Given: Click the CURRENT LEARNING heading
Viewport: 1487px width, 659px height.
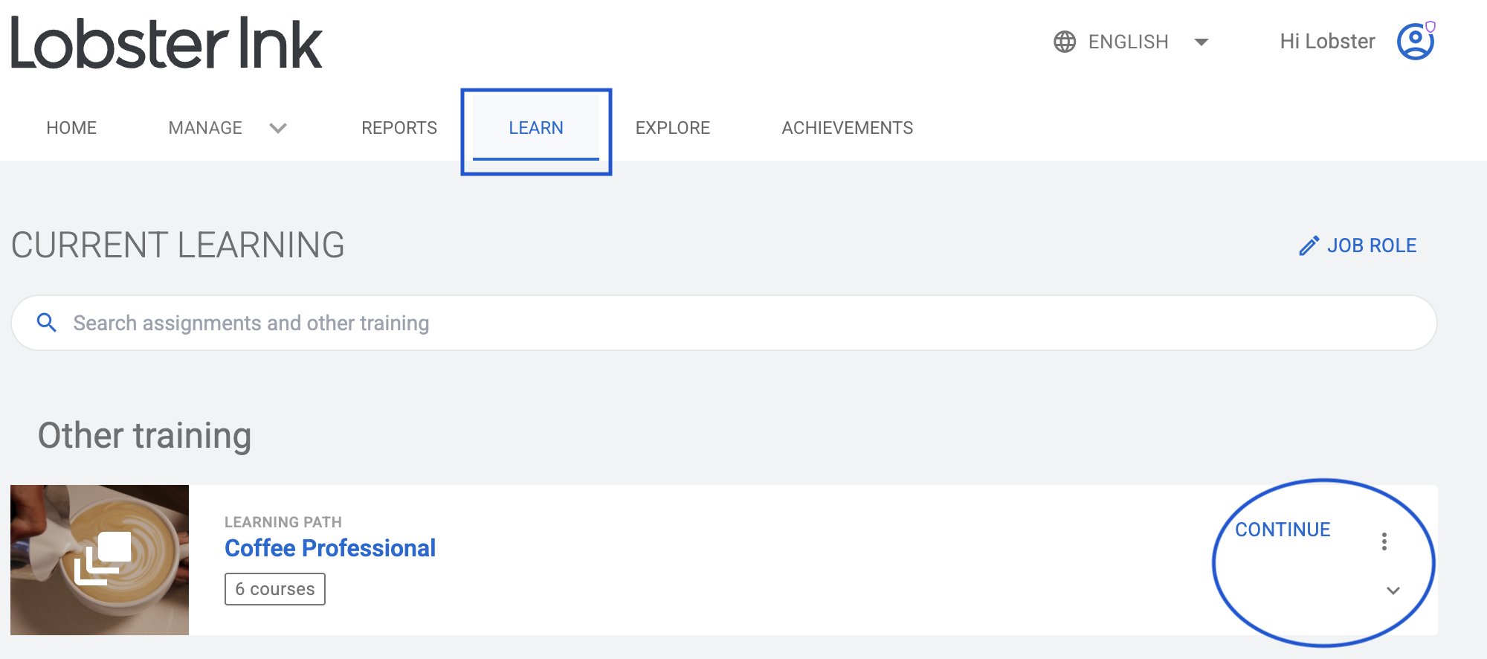Looking at the screenshot, I should 178,245.
